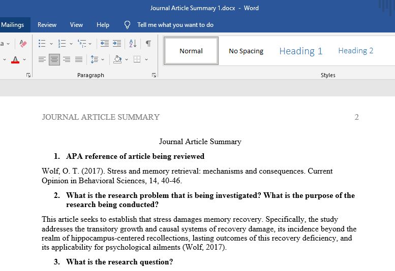Apply the No Spacing style
395x271 pixels.
246,51
